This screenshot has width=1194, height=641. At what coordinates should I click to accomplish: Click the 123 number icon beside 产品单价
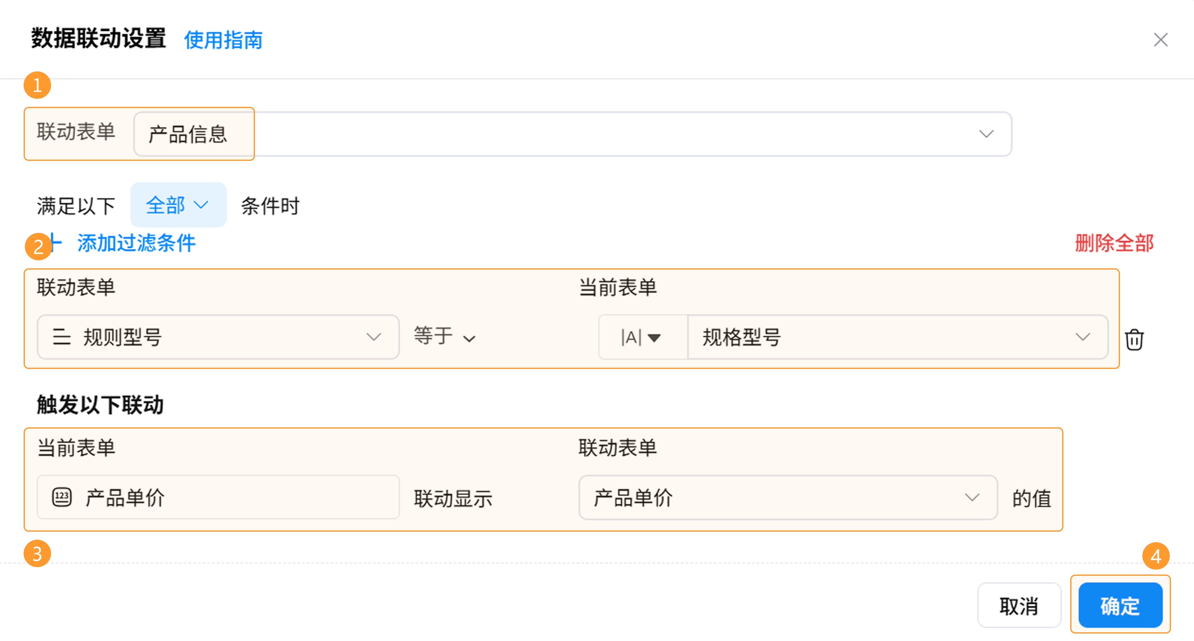tap(62, 498)
